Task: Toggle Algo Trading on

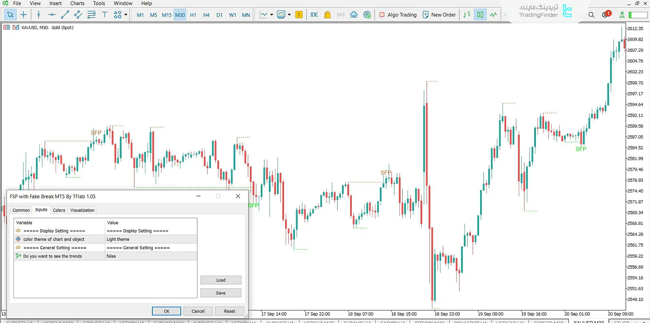Action: [x=398, y=15]
